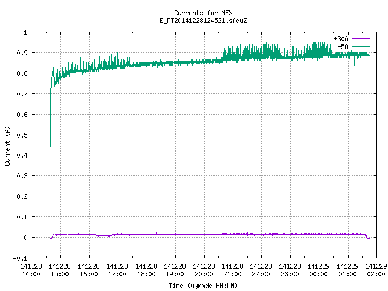
Task: Click the x-axis tick 141228 15:00
Action: (59, 270)
